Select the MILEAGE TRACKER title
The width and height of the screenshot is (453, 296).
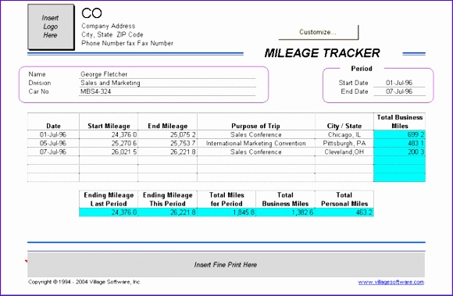point(322,53)
